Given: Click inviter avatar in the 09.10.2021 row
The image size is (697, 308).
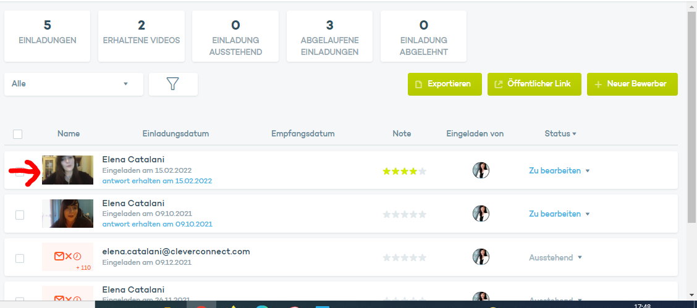Looking at the screenshot, I should tap(481, 214).
